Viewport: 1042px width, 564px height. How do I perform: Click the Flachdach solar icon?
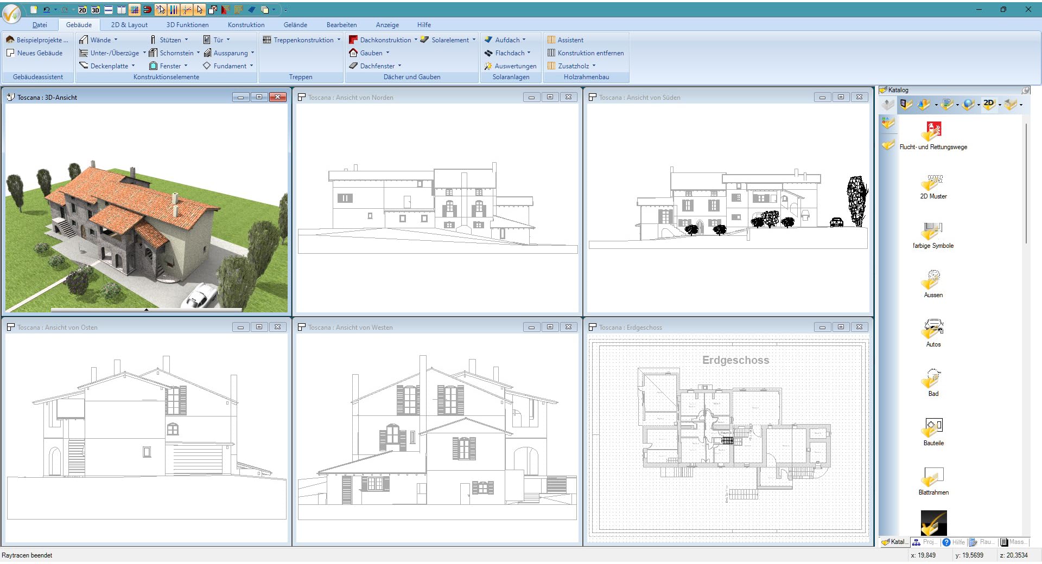pyautogui.click(x=488, y=53)
